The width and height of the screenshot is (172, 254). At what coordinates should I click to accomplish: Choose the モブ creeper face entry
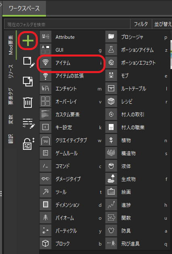[x=137, y=76]
